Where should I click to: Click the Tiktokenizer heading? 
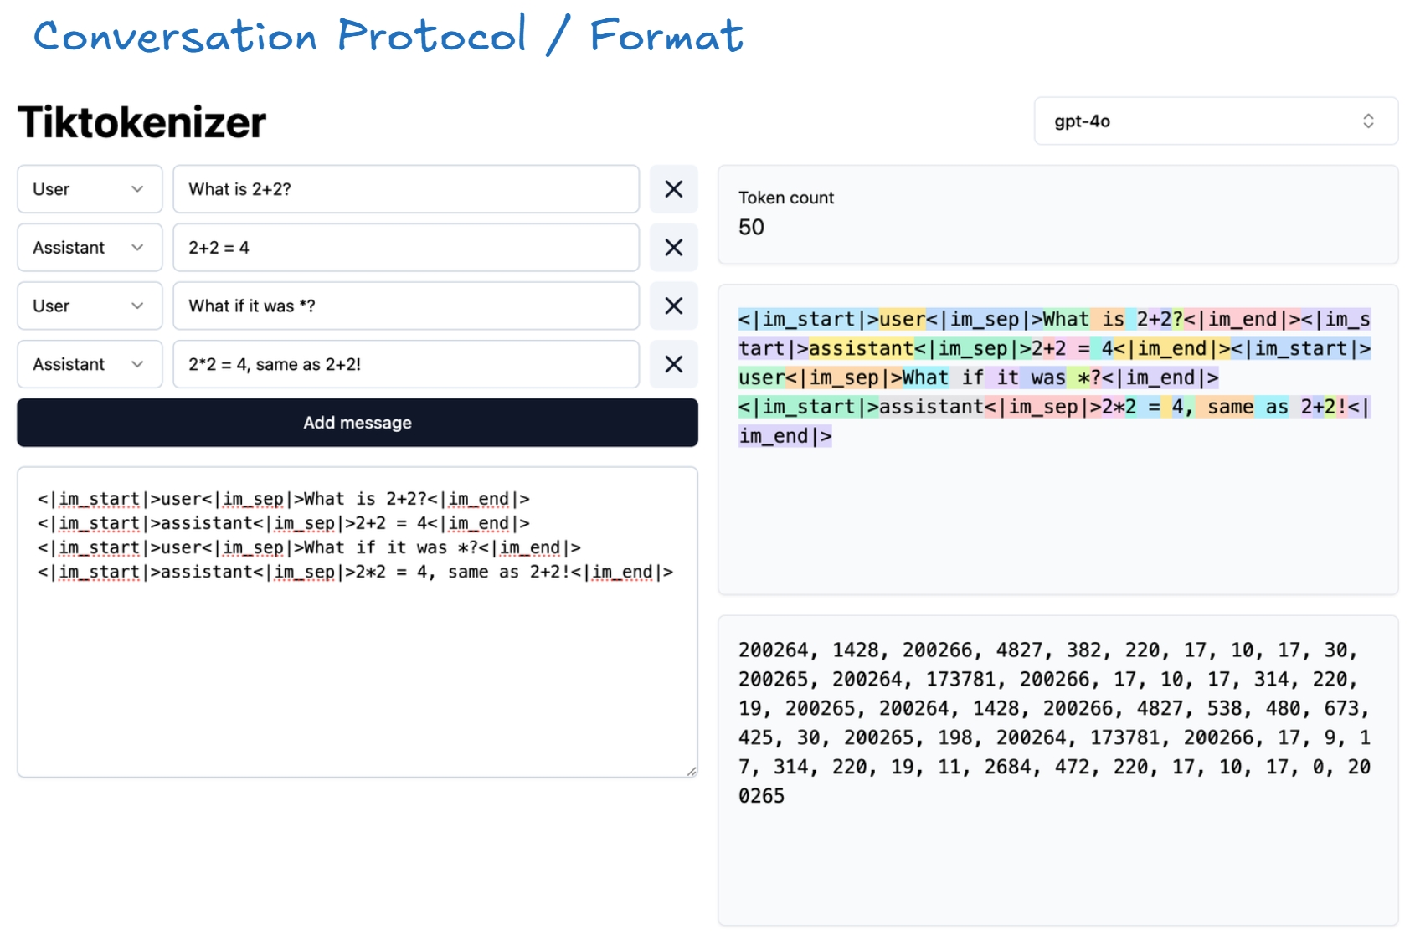pyautogui.click(x=142, y=122)
